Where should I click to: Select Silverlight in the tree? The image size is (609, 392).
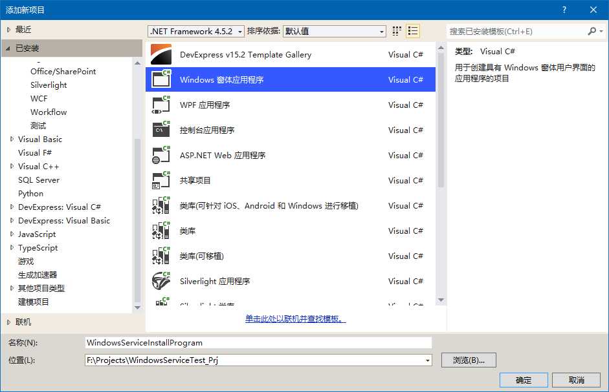pos(49,85)
